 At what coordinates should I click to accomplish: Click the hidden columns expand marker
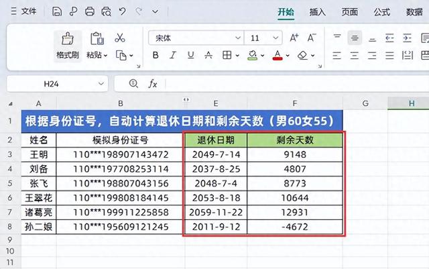[x=186, y=100]
